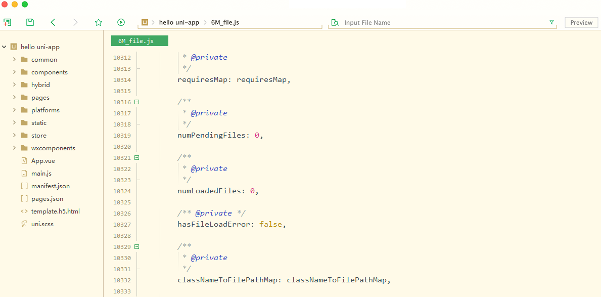Click line number 10314 in the gutter
This screenshot has height=297, width=601.
pos(122,80)
